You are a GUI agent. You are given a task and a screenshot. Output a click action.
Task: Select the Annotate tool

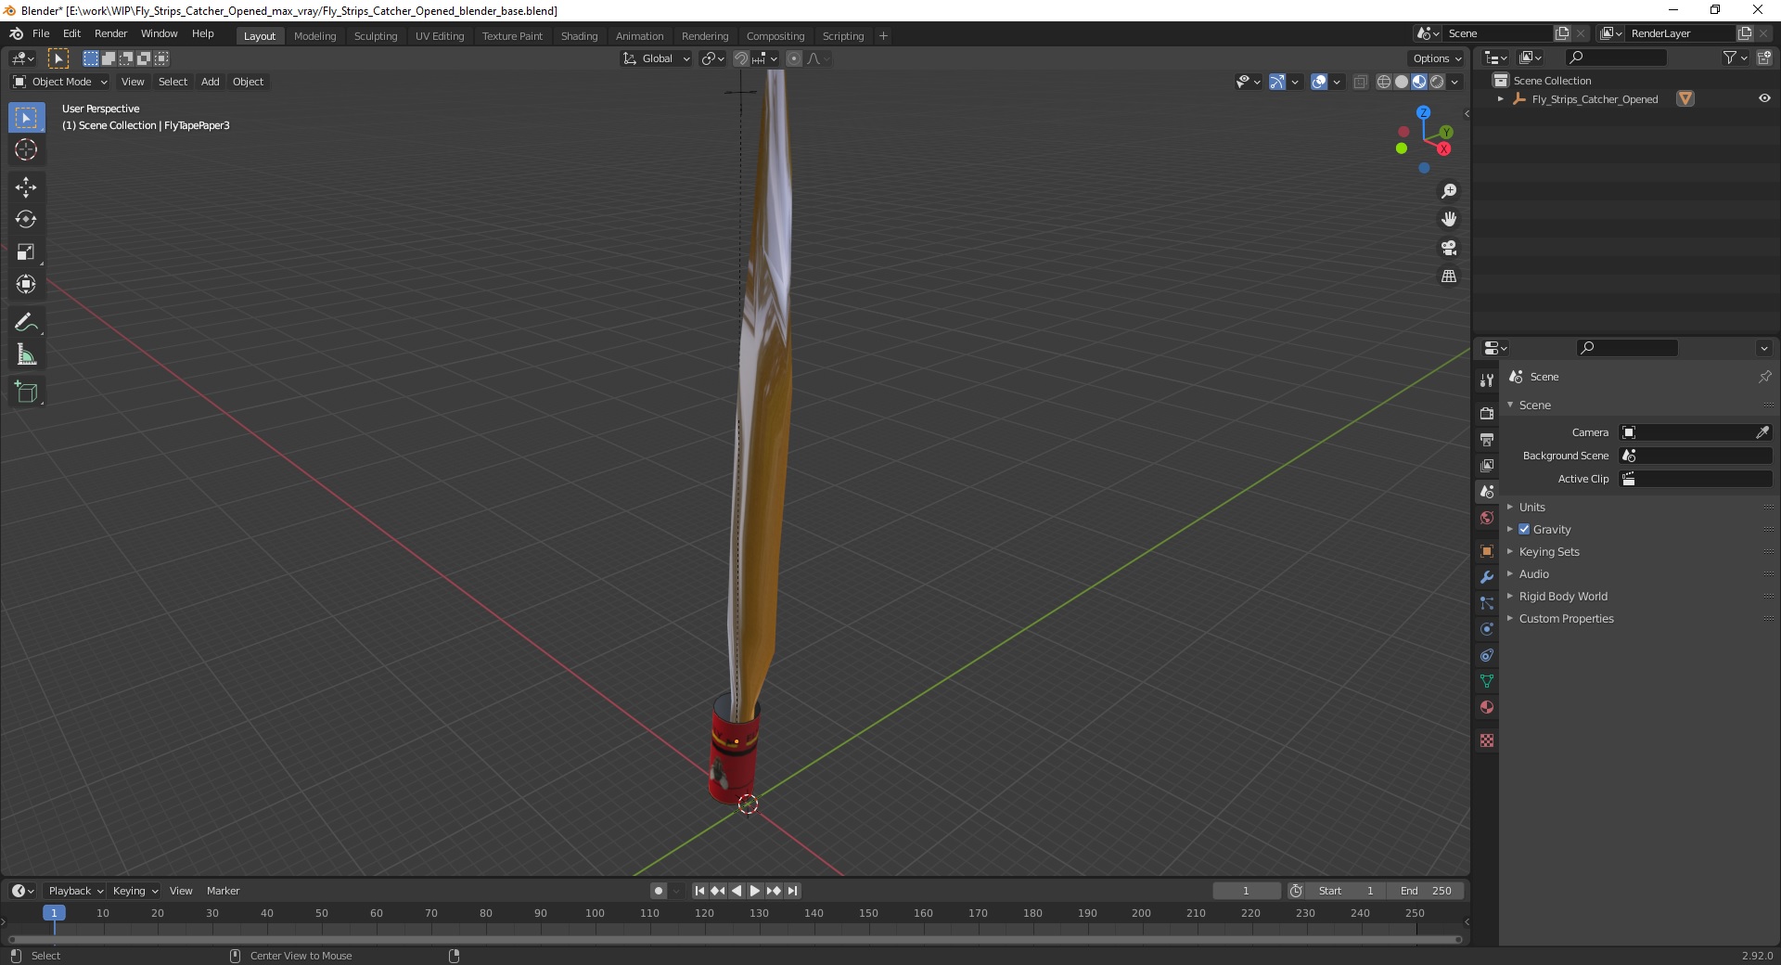coord(26,323)
